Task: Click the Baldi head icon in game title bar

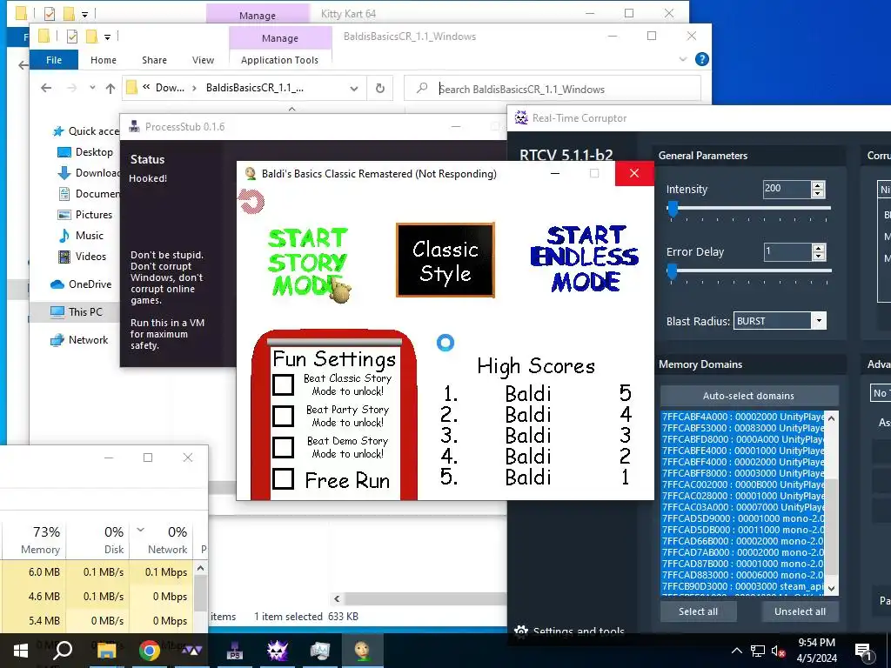Action: coord(250,174)
